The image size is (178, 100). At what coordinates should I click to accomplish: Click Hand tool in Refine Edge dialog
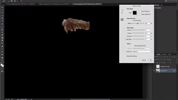click(122, 13)
